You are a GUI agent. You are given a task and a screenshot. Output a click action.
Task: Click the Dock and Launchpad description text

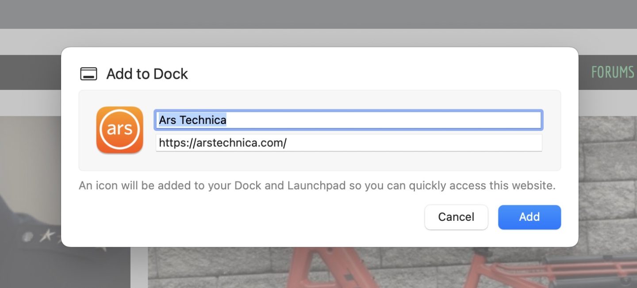tap(317, 185)
